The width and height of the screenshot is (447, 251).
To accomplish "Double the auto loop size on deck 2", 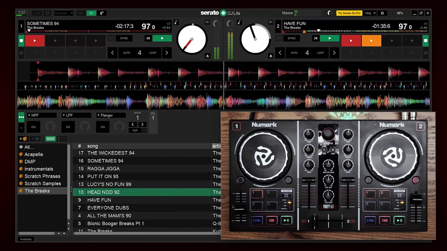I will [334, 53].
